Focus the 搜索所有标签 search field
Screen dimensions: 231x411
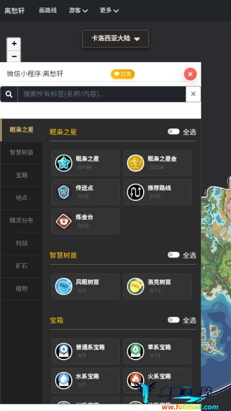click(102, 94)
